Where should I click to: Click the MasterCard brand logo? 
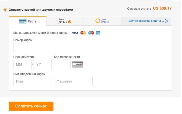coord(83,33)
